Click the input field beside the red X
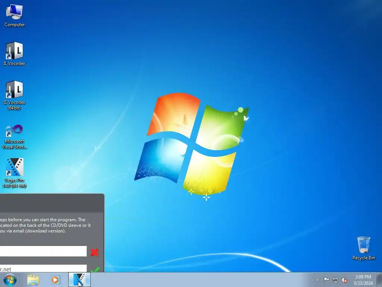The height and width of the screenshot is (287, 382). (x=43, y=251)
